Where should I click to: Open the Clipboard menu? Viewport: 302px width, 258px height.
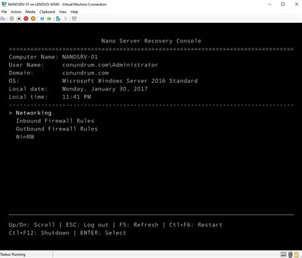[47, 11]
